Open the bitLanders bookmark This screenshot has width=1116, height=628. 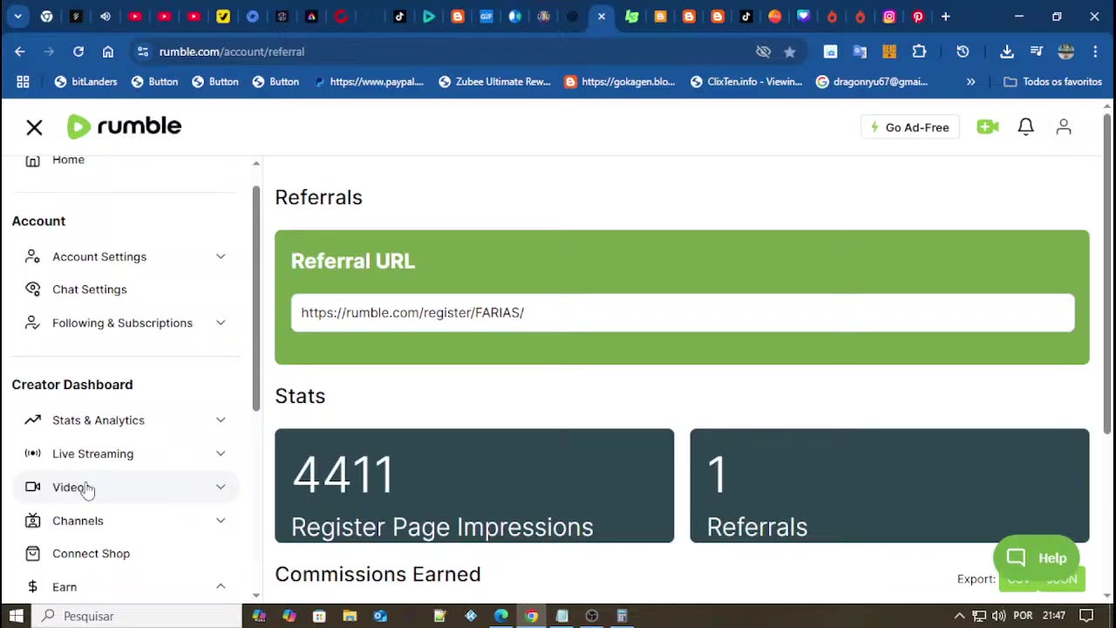[85, 82]
